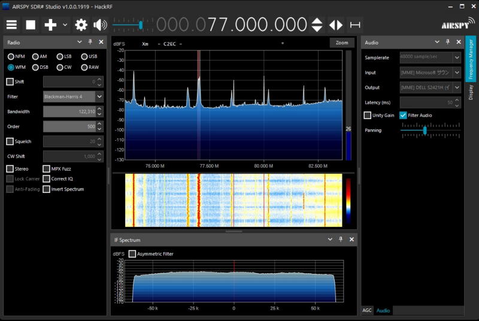This screenshot has height=321, width=479.
Task: Mute audio using the speaker icon
Action: coord(100,25)
